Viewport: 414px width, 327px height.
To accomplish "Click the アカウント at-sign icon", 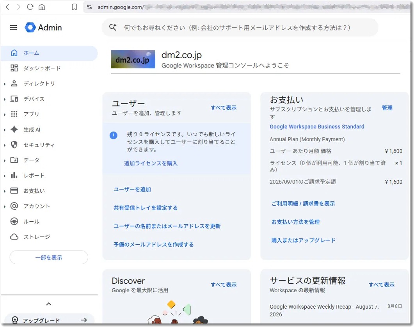I will [14, 206].
